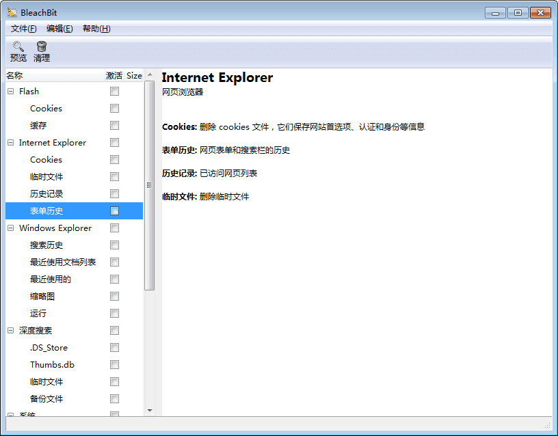This screenshot has height=436, width=558.
Task: Click the Size column header
Action: coord(134,75)
